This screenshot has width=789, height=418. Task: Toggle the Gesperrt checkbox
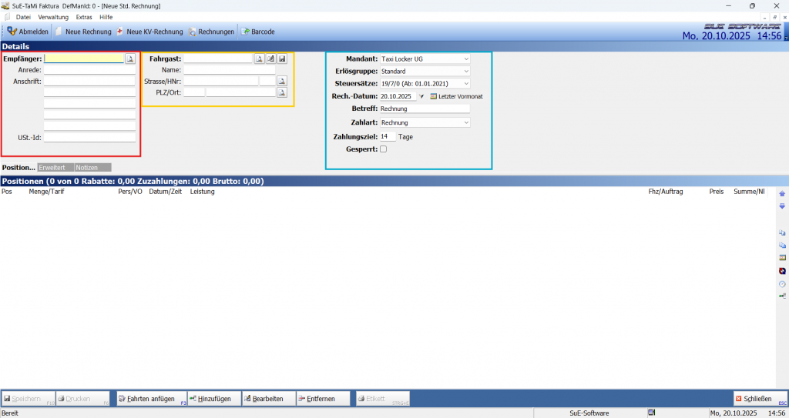tap(384, 149)
